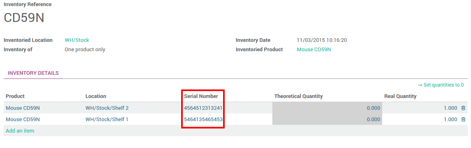Delete the Shelf 1 inventory line
Viewport: 471px width, 148px height.
463,119
